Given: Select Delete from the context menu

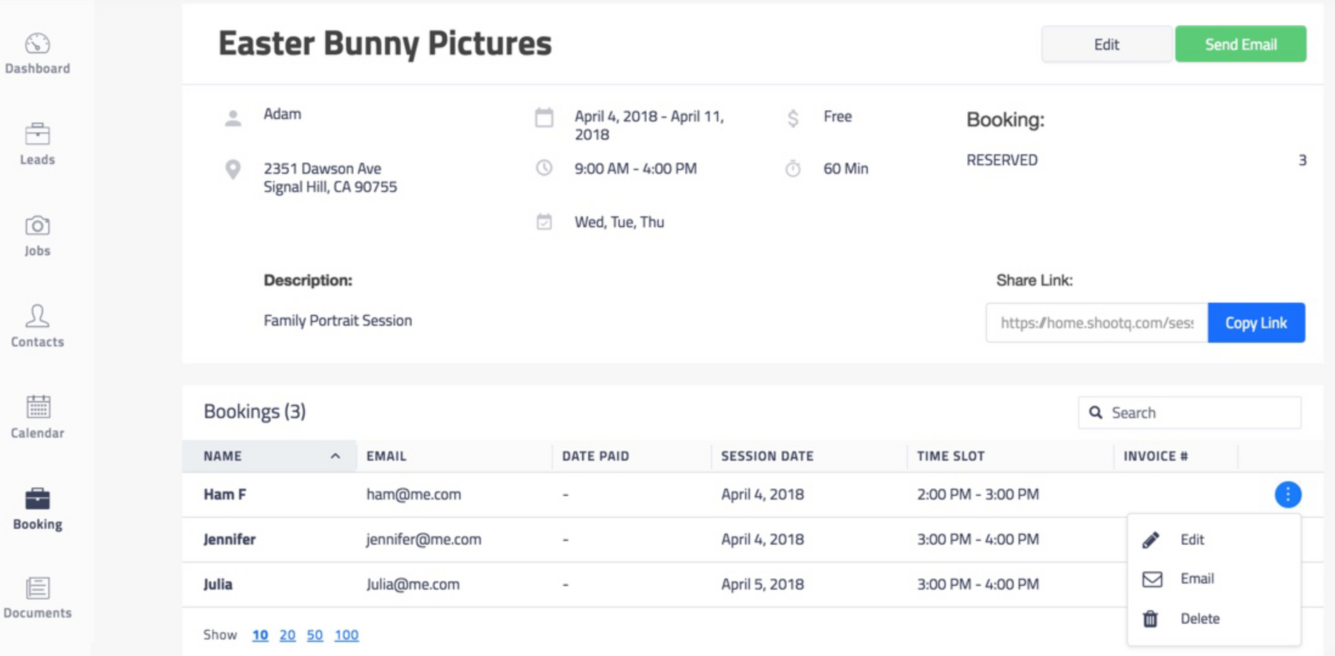Looking at the screenshot, I should tap(1200, 618).
